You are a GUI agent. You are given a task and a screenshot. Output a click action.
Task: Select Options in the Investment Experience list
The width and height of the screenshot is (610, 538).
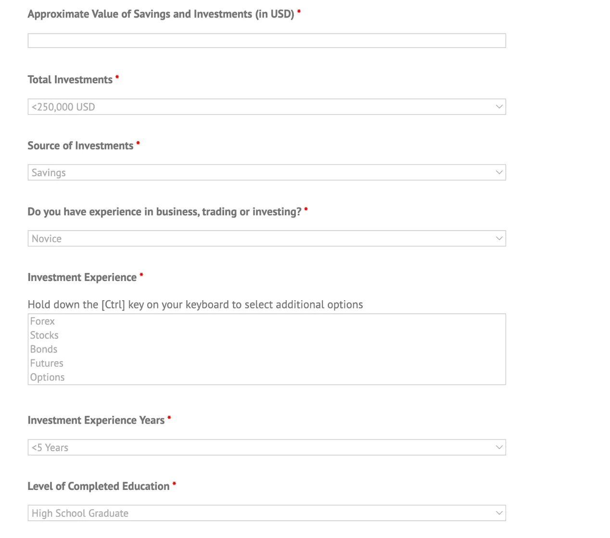267,377
